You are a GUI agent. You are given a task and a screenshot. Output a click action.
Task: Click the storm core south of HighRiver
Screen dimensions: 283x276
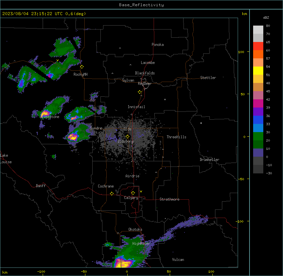pos(124,263)
